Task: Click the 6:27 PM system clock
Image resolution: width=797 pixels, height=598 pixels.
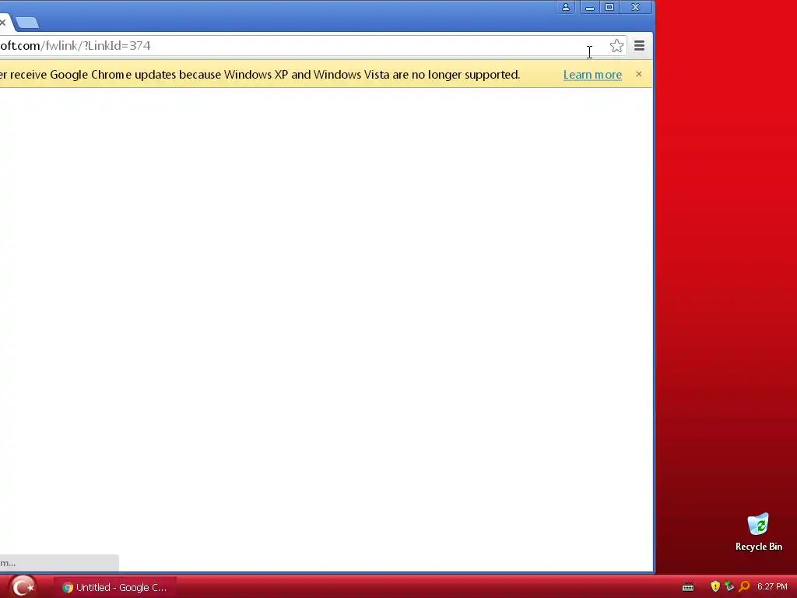Action: [772, 587]
